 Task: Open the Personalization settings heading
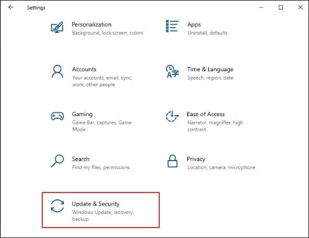click(x=92, y=25)
